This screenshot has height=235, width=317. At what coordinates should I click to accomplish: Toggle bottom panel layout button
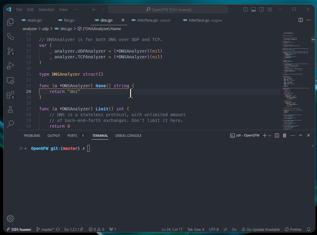[x=253, y=9]
